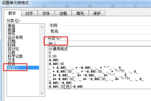Open the 字体 tab
Viewport: 151px width, 101px height.
click(46, 13)
